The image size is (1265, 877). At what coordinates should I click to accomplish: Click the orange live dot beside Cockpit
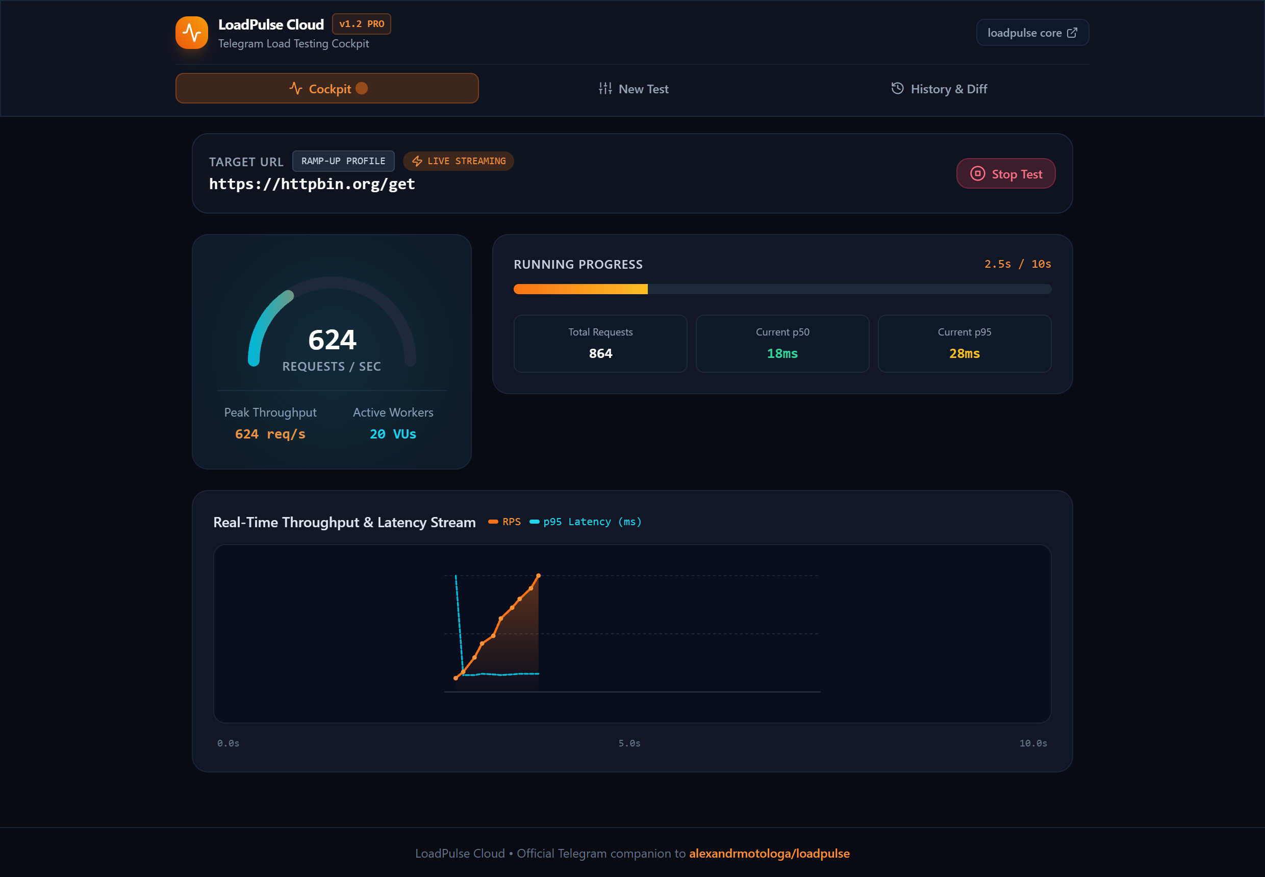pos(361,88)
